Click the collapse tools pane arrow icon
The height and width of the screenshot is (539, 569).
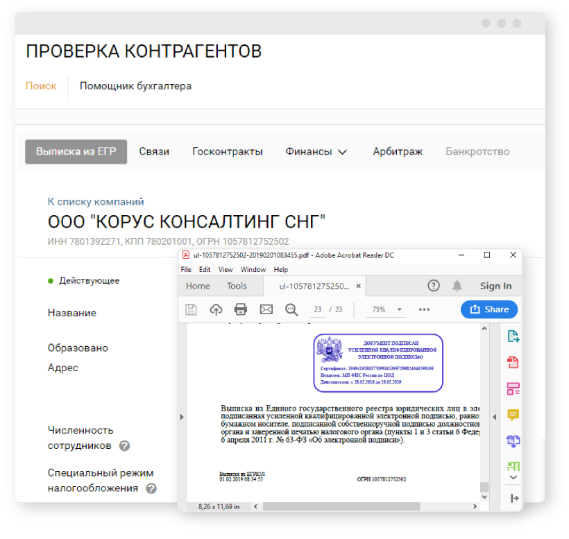[514, 498]
